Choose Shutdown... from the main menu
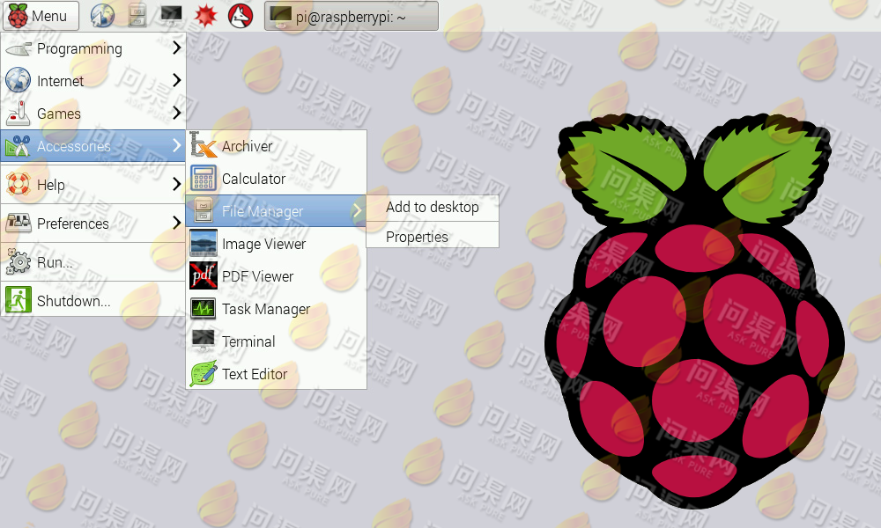The image size is (881, 528). coord(93,300)
